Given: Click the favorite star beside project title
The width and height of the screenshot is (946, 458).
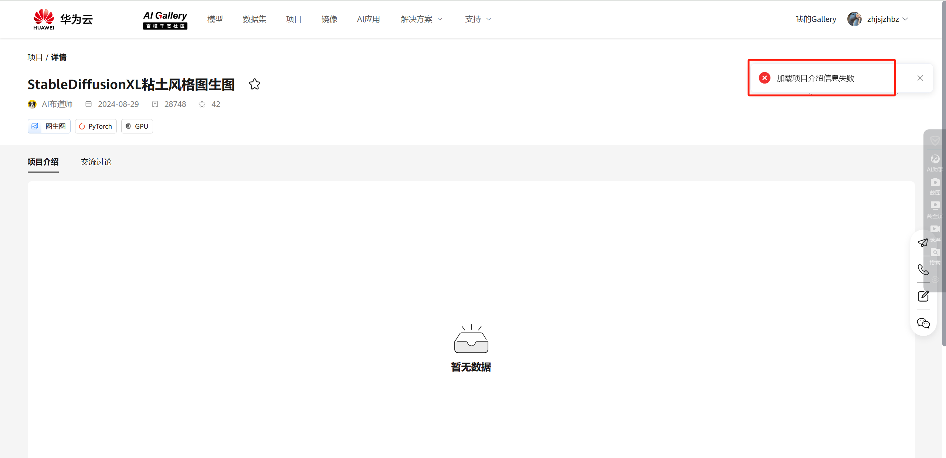Looking at the screenshot, I should [254, 84].
